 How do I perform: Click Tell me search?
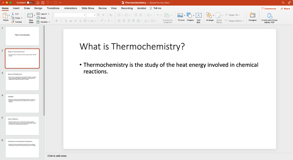pyautogui.click(x=156, y=8)
